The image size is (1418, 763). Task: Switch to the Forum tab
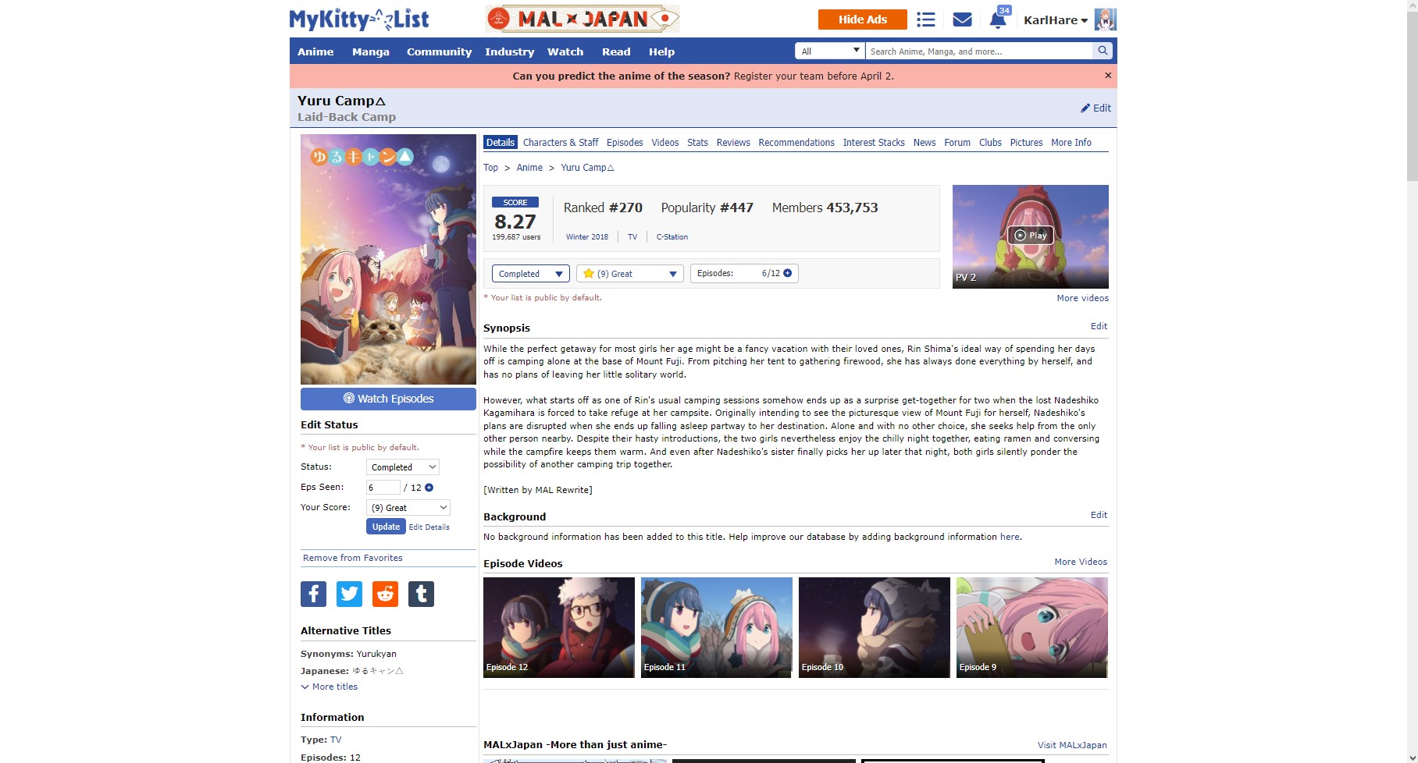(957, 143)
